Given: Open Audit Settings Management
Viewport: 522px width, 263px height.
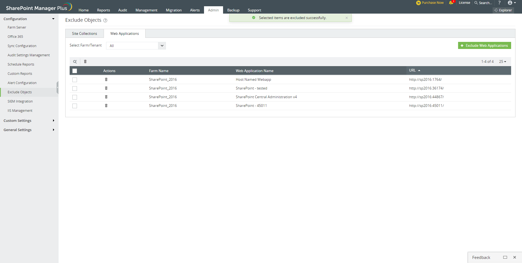Looking at the screenshot, I should 29,55.
